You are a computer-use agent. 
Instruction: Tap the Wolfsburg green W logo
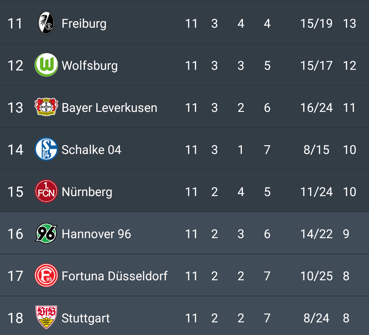coord(46,65)
